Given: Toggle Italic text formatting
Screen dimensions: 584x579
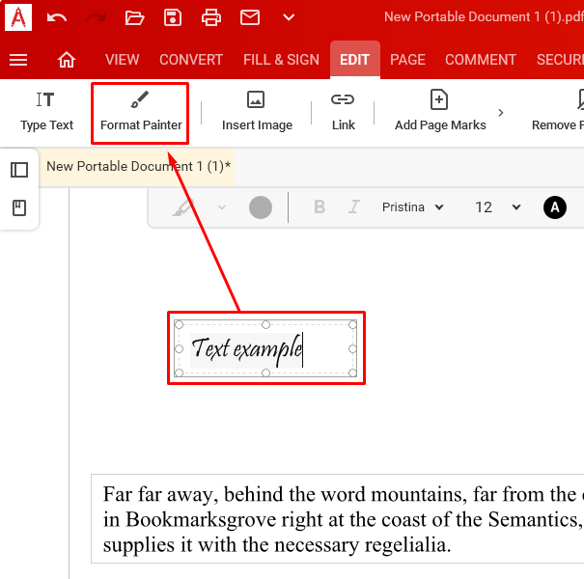Looking at the screenshot, I should pyautogui.click(x=354, y=207).
